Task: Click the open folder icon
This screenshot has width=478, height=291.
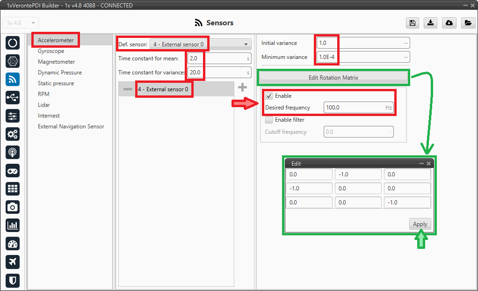Action: tap(467, 23)
